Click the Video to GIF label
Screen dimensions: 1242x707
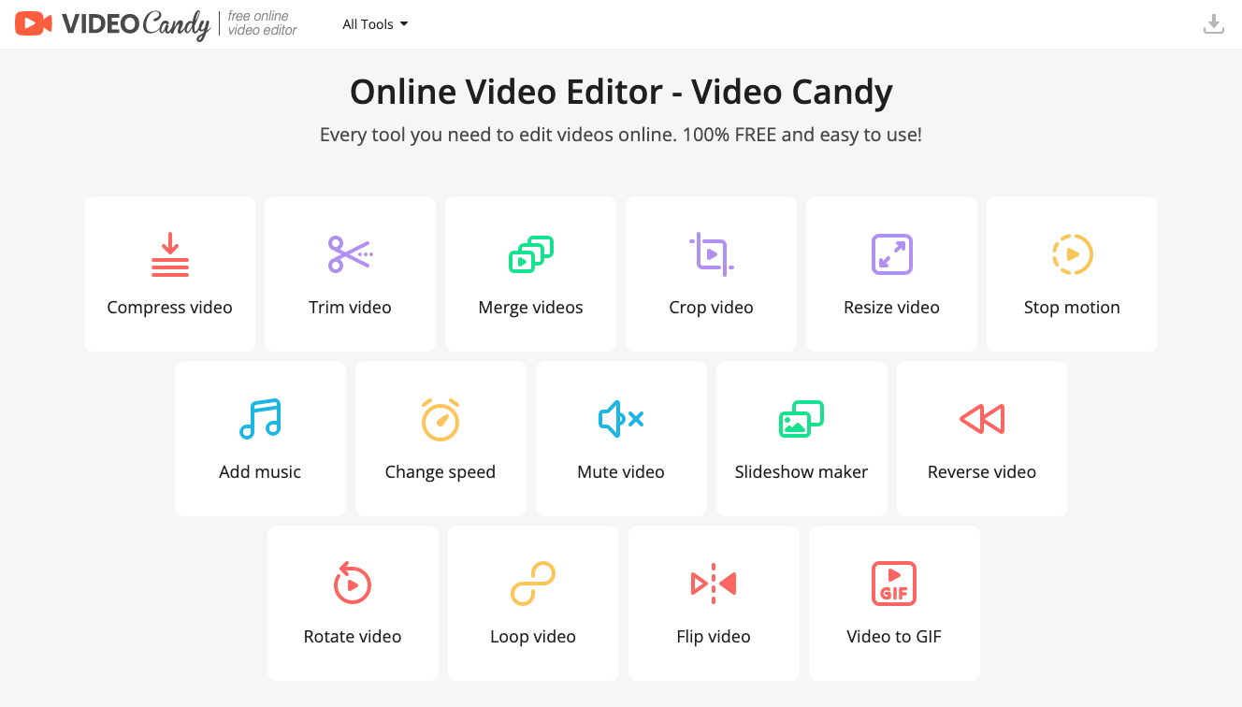(x=894, y=637)
